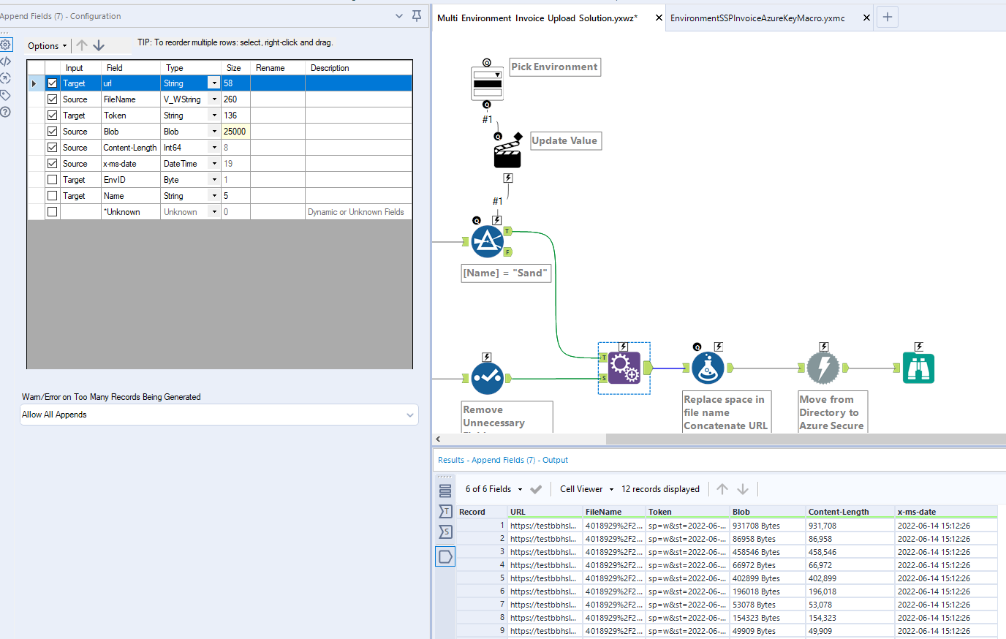The height and width of the screenshot is (639, 1006).
Task: Open the Type dropdown for the url field
Action: pyautogui.click(x=214, y=83)
